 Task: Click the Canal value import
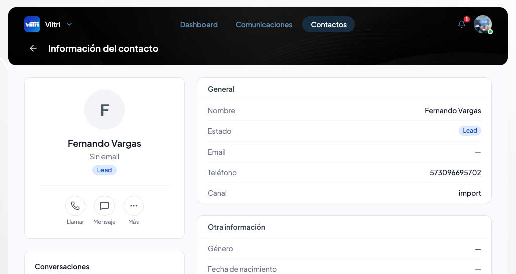pyautogui.click(x=470, y=193)
